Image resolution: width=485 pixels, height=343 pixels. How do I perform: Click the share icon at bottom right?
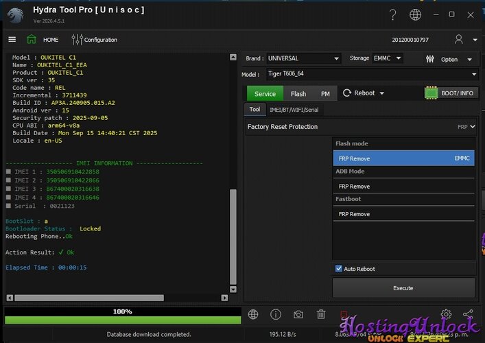[468, 314]
